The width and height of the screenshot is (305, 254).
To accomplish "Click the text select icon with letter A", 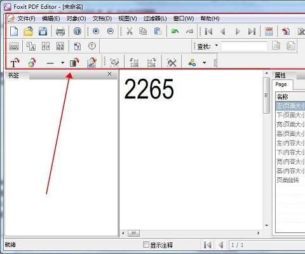I will click(x=31, y=46).
